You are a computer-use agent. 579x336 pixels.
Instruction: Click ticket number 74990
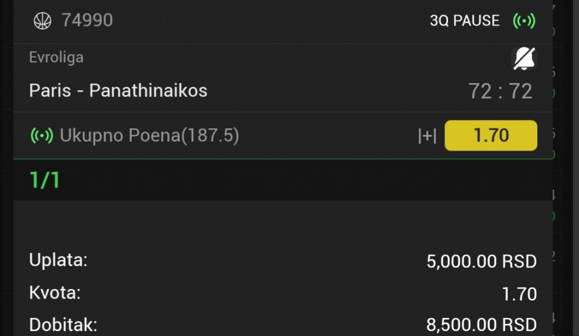pos(87,20)
